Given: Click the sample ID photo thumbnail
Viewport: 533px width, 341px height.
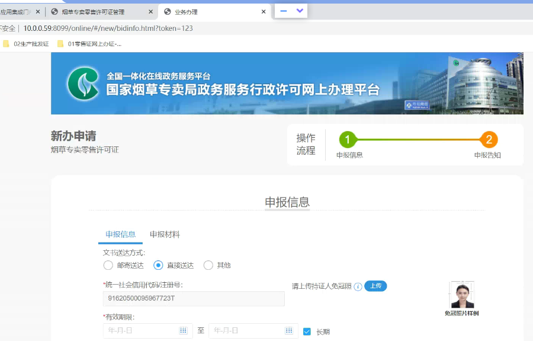Looking at the screenshot, I should pos(463,295).
